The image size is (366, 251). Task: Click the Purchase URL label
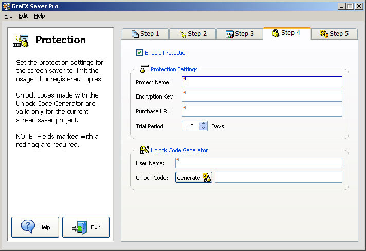coord(154,111)
